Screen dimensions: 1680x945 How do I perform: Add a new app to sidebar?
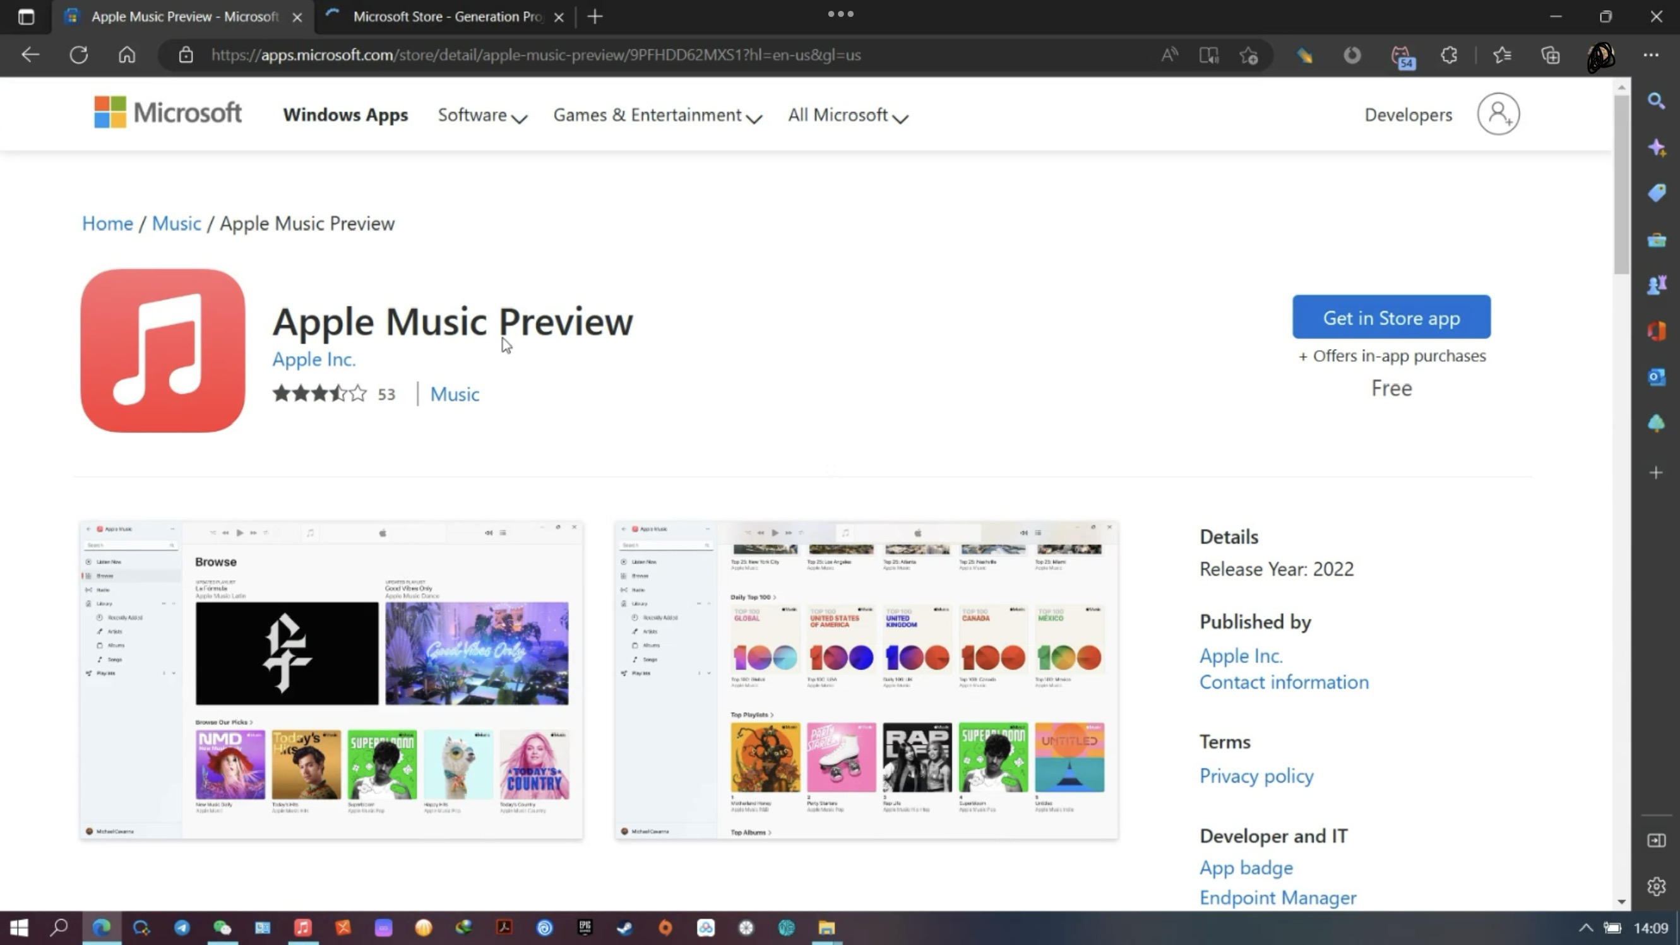tap(1657, 472)
